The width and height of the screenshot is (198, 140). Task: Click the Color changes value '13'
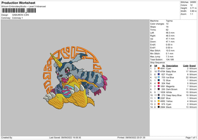[167, 24]
